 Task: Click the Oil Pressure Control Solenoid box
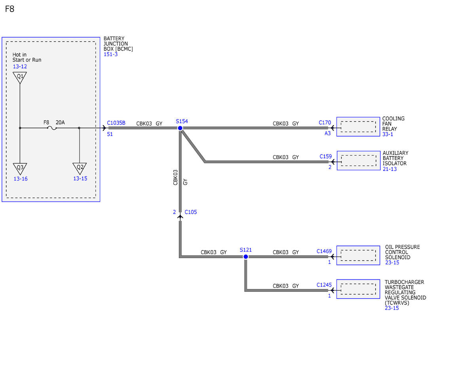[x=358, y=255]
